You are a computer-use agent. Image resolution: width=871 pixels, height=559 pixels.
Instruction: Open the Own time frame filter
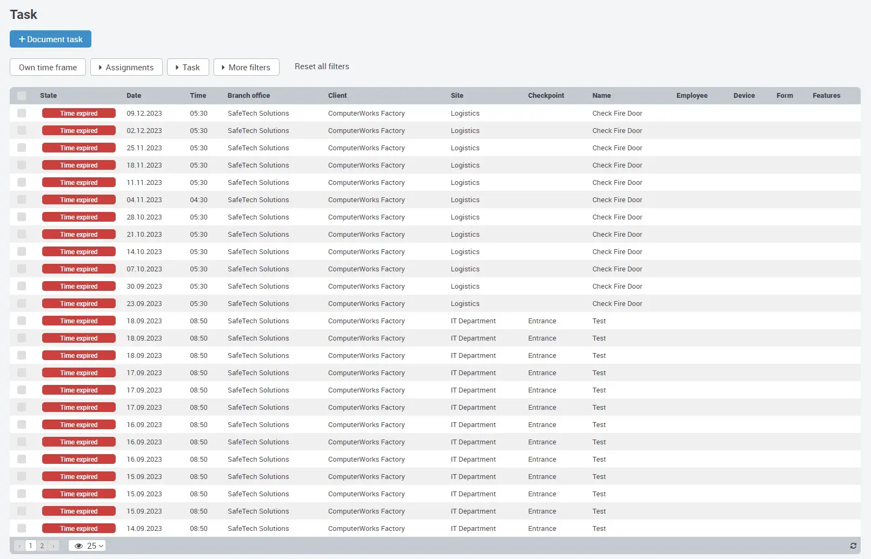pos(48,68)
